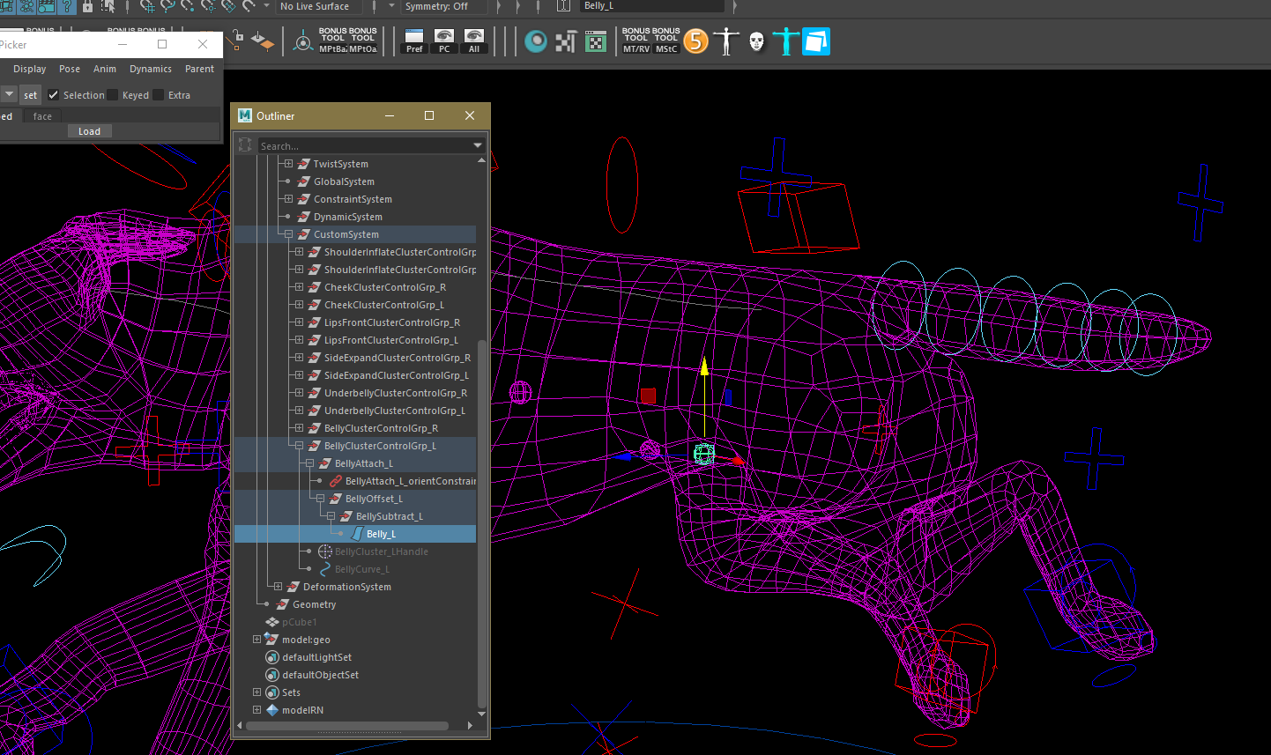Click the orient constraint icon under BellyAttach_L

336,481
